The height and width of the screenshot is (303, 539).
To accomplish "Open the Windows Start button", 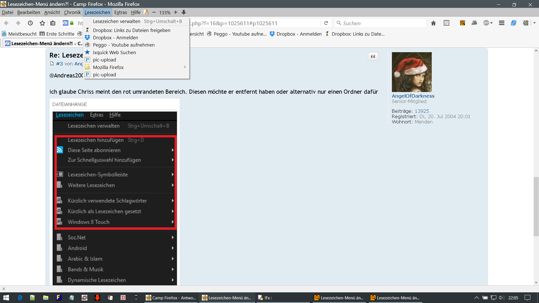I will coord(6,298).
